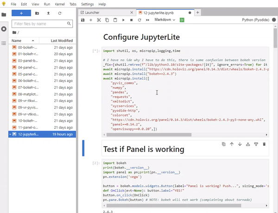Paste cell from clipboard toolbar icon

115,20
